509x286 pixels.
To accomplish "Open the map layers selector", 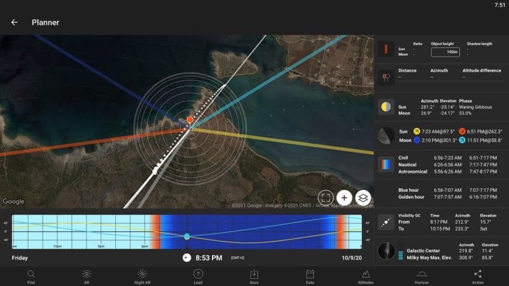I will (x=363, y=197).
